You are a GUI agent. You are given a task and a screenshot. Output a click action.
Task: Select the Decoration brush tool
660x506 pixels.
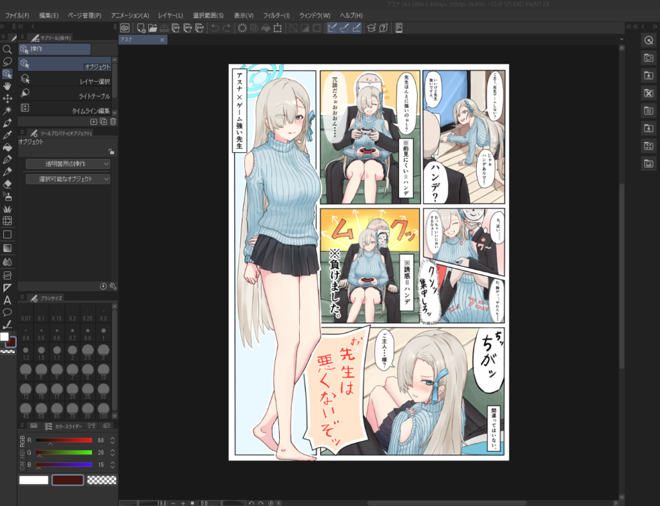[x=7, y=209]
